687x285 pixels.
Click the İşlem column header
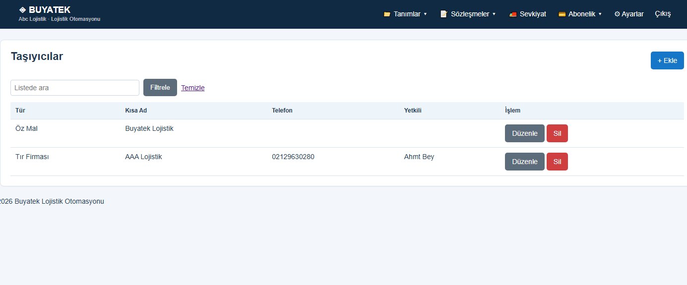pos(512,111)
